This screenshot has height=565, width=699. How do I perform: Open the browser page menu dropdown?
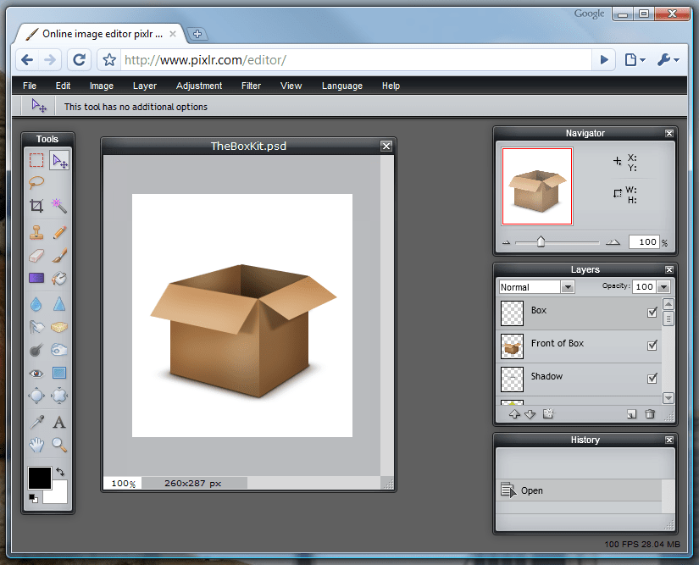coord(635,59)
